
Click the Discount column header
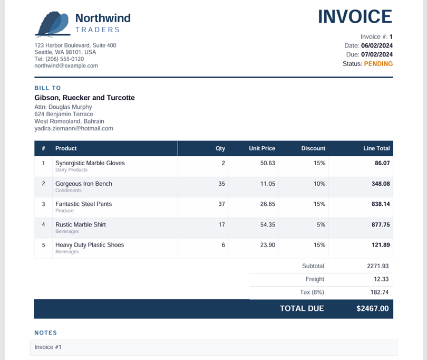pyautogui.click(x=313, y=148)
